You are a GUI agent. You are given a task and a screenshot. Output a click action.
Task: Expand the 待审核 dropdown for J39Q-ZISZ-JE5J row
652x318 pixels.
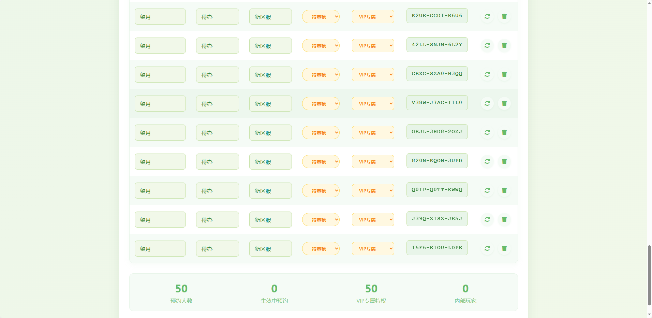tap(321, 219)
